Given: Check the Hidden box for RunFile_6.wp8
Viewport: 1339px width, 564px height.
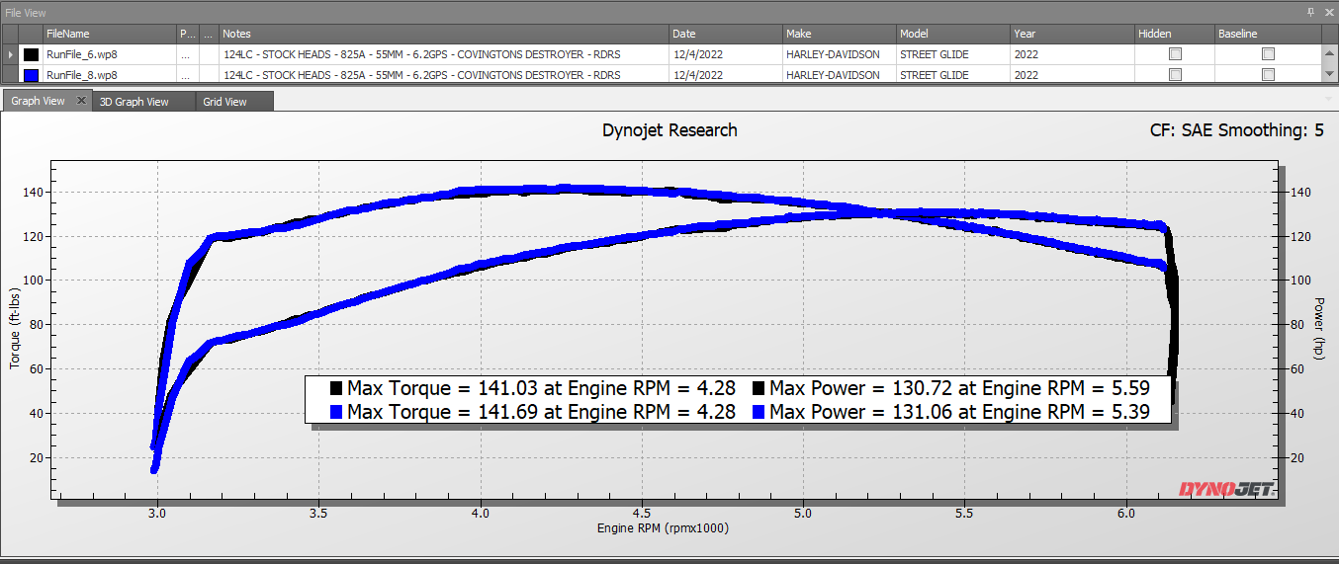Looking at the screenshot, I should pyautogui.click(x=1175, y=54).
